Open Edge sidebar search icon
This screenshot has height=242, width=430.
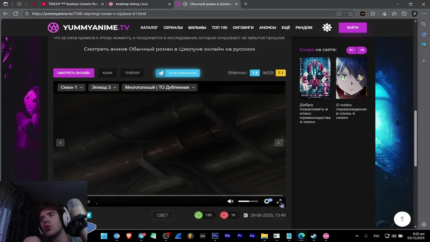(x=424, y=24)
